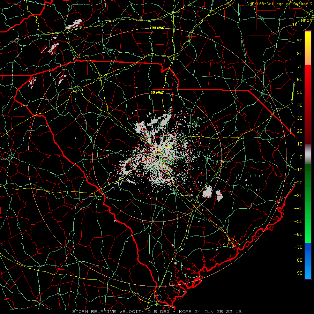Click the "NEXR" label near the legend
Viewport: 314px width, 314px height.
(x=307, y=21)
